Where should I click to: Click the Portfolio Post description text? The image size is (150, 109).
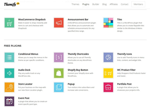click(129, 89)
